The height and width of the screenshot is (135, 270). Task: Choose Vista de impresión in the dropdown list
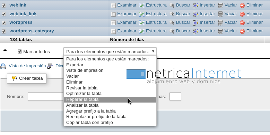110,70
